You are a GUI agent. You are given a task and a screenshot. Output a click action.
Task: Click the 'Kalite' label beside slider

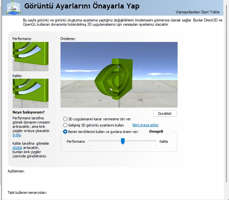point(164,141)
